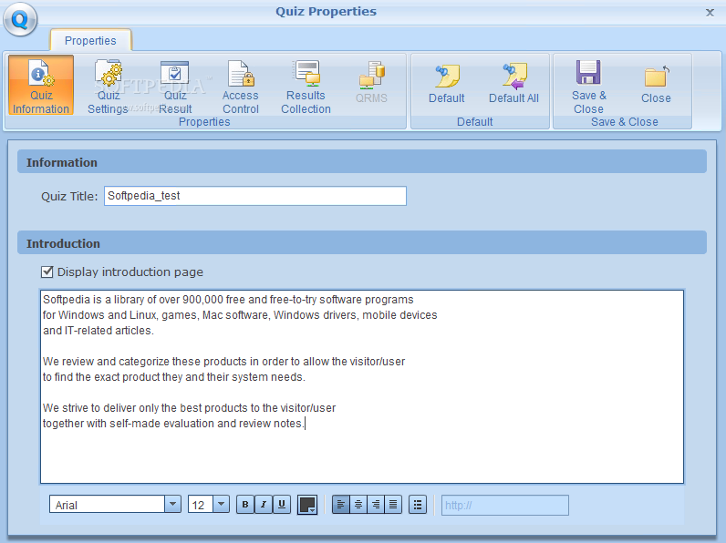Viewport: 726px width, 543px height.
Task: Justify the introduction text
Action: (393, 505)
